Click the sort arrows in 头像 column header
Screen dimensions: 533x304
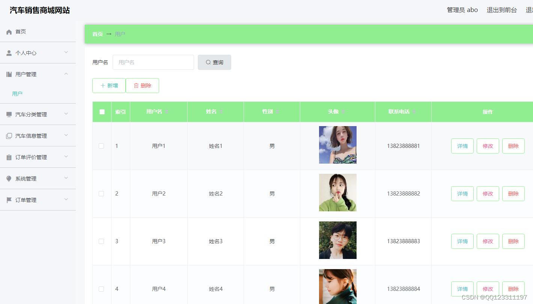[x=343, y=112]
